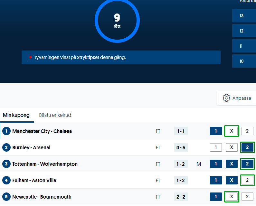Click match number 4 circle badge

point(6,180)
